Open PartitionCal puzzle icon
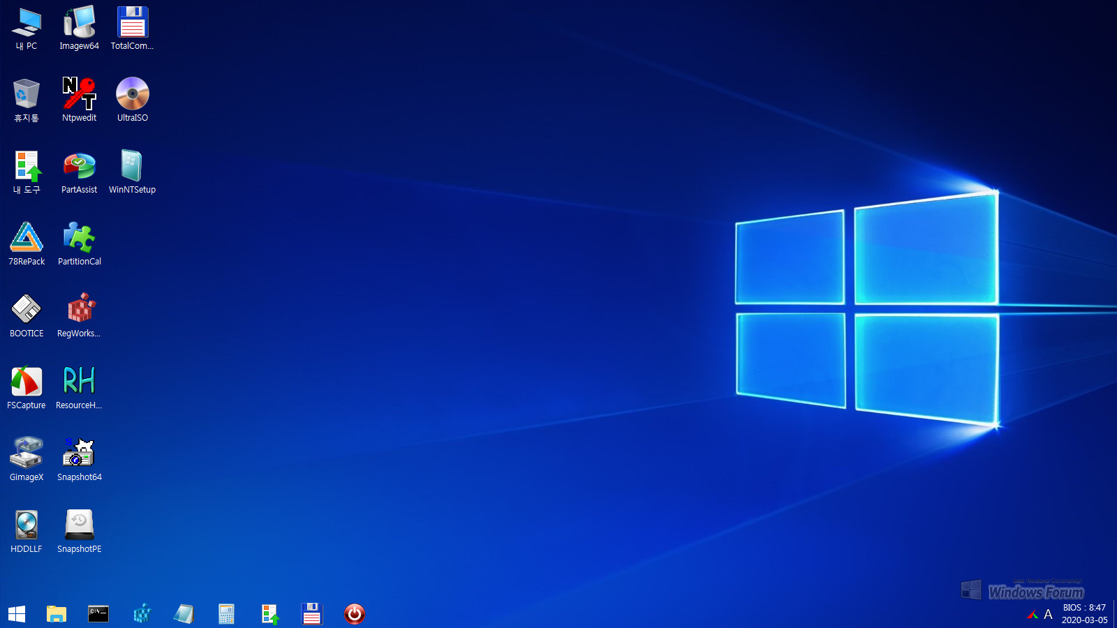1117x628 pixels. [79, 245]
